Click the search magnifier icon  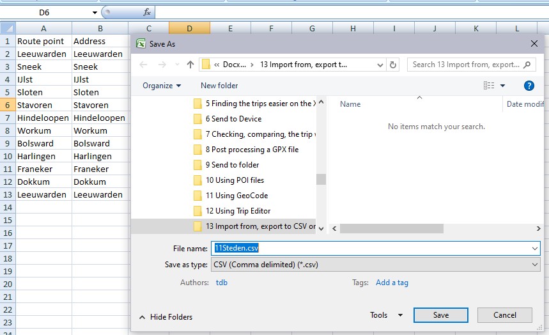click(528, 65)
